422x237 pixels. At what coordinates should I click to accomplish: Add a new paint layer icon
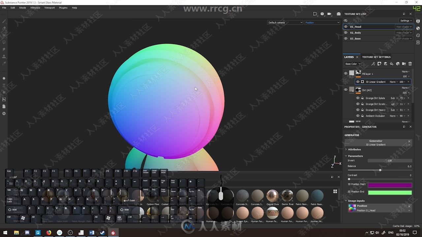pos(385,64)
